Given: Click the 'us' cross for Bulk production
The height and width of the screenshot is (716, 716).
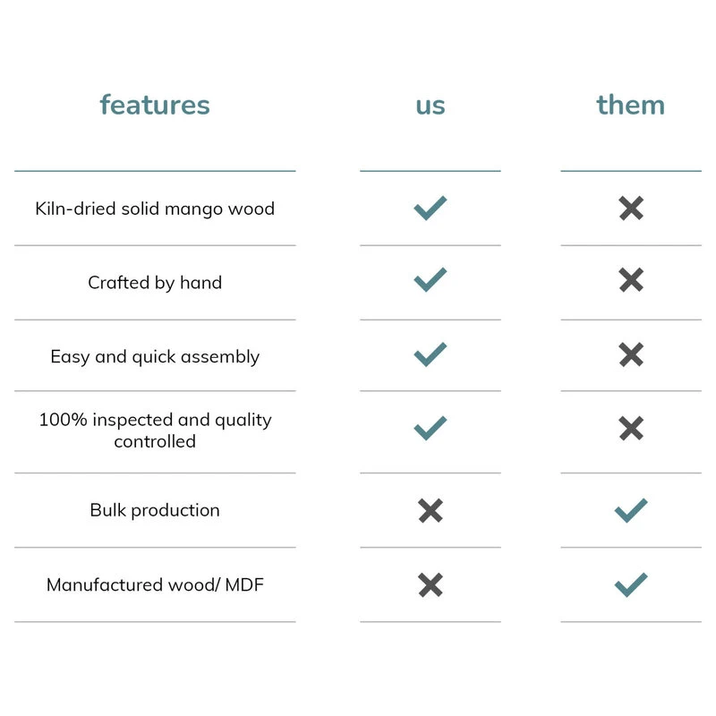Looking at the screenshot, I should click(430, 511).
